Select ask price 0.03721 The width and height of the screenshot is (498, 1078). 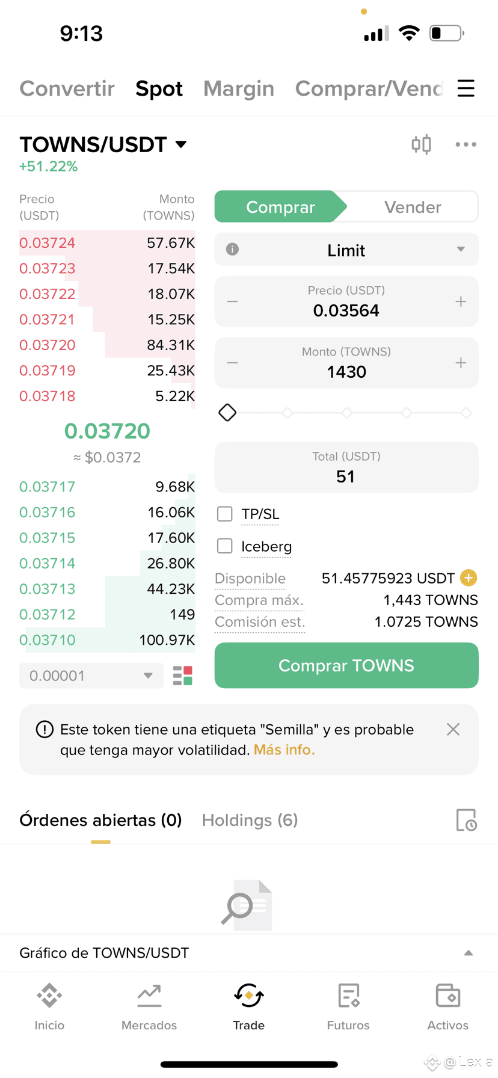pyautogui.click(x=47, y=319)
